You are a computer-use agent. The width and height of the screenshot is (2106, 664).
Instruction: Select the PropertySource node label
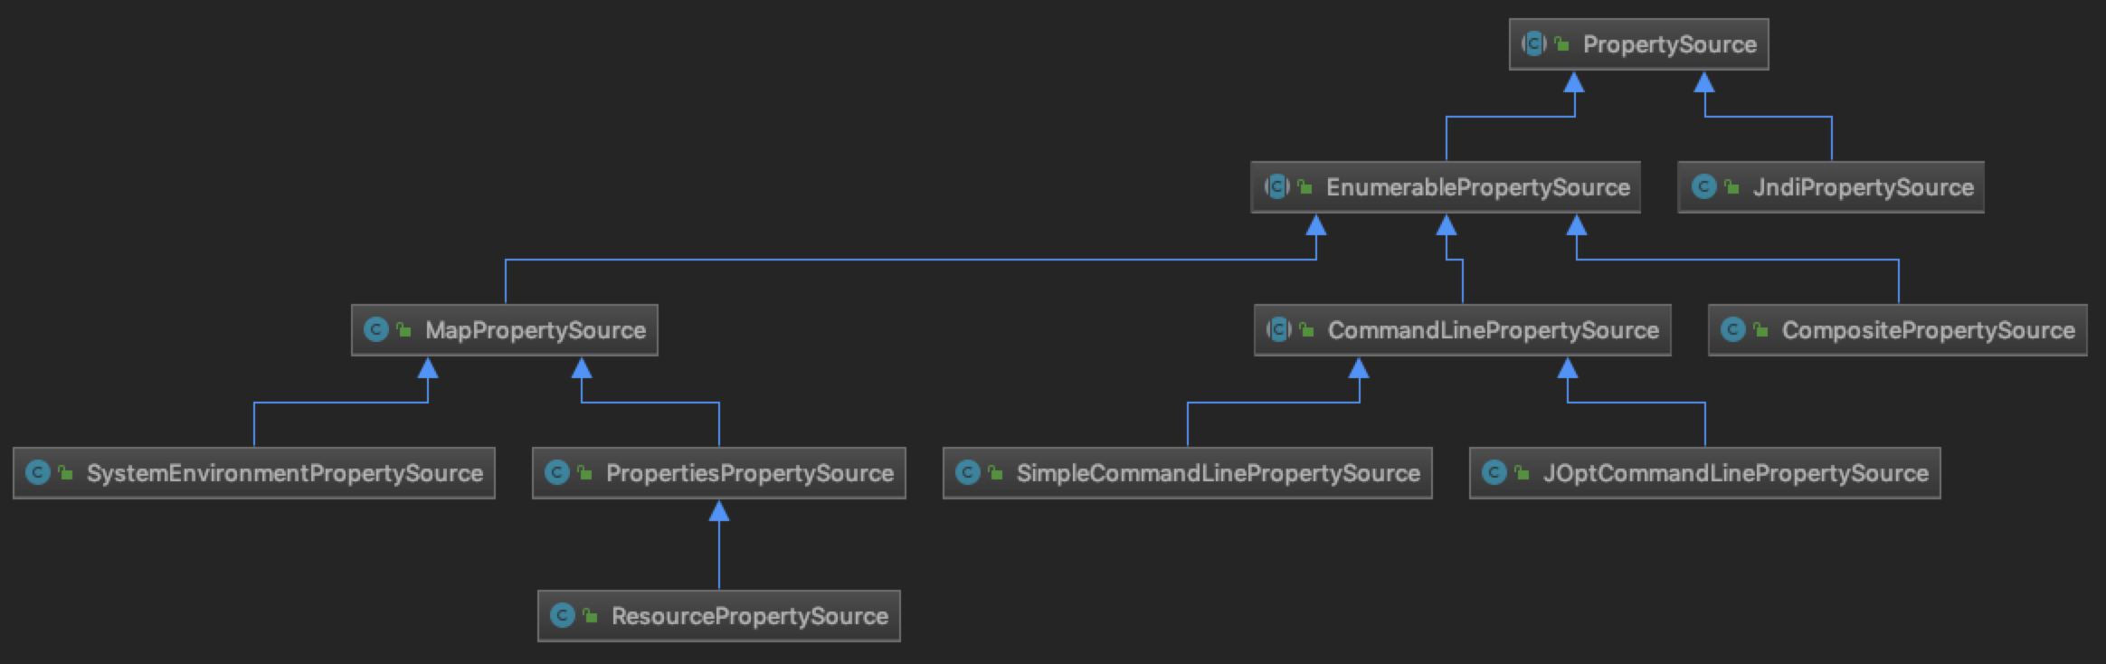click(x=1670, y=44)
